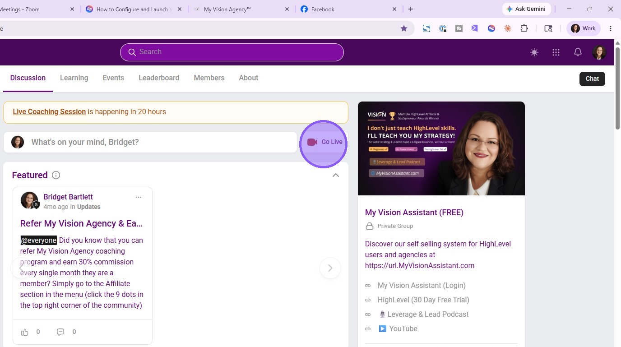The width and height of the screenshot is (621, 347).
Task: Click the Featured info icon
Action: coord(56,175)
